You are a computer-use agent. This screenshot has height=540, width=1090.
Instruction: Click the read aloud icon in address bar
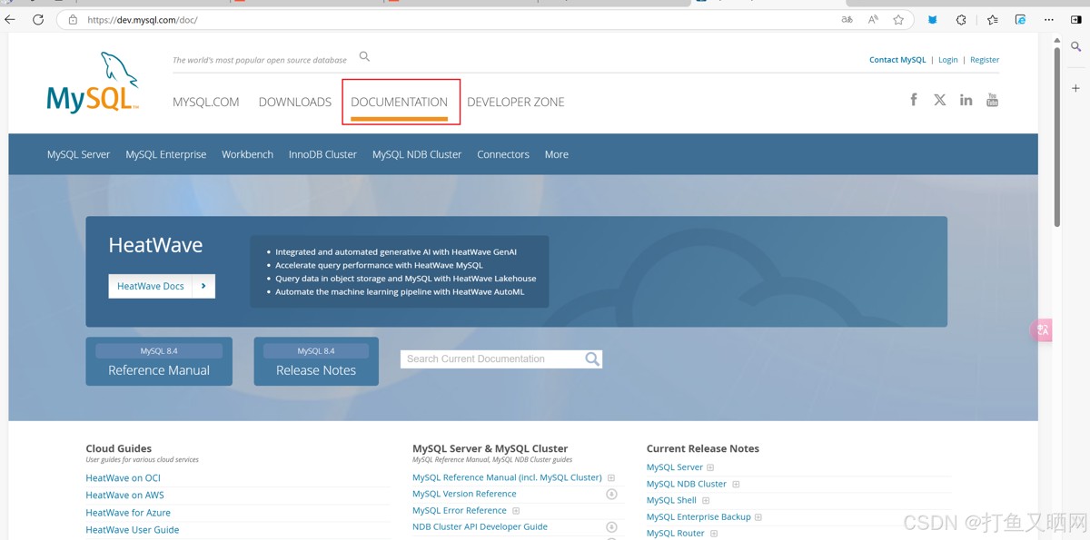(x=873, y=19)
